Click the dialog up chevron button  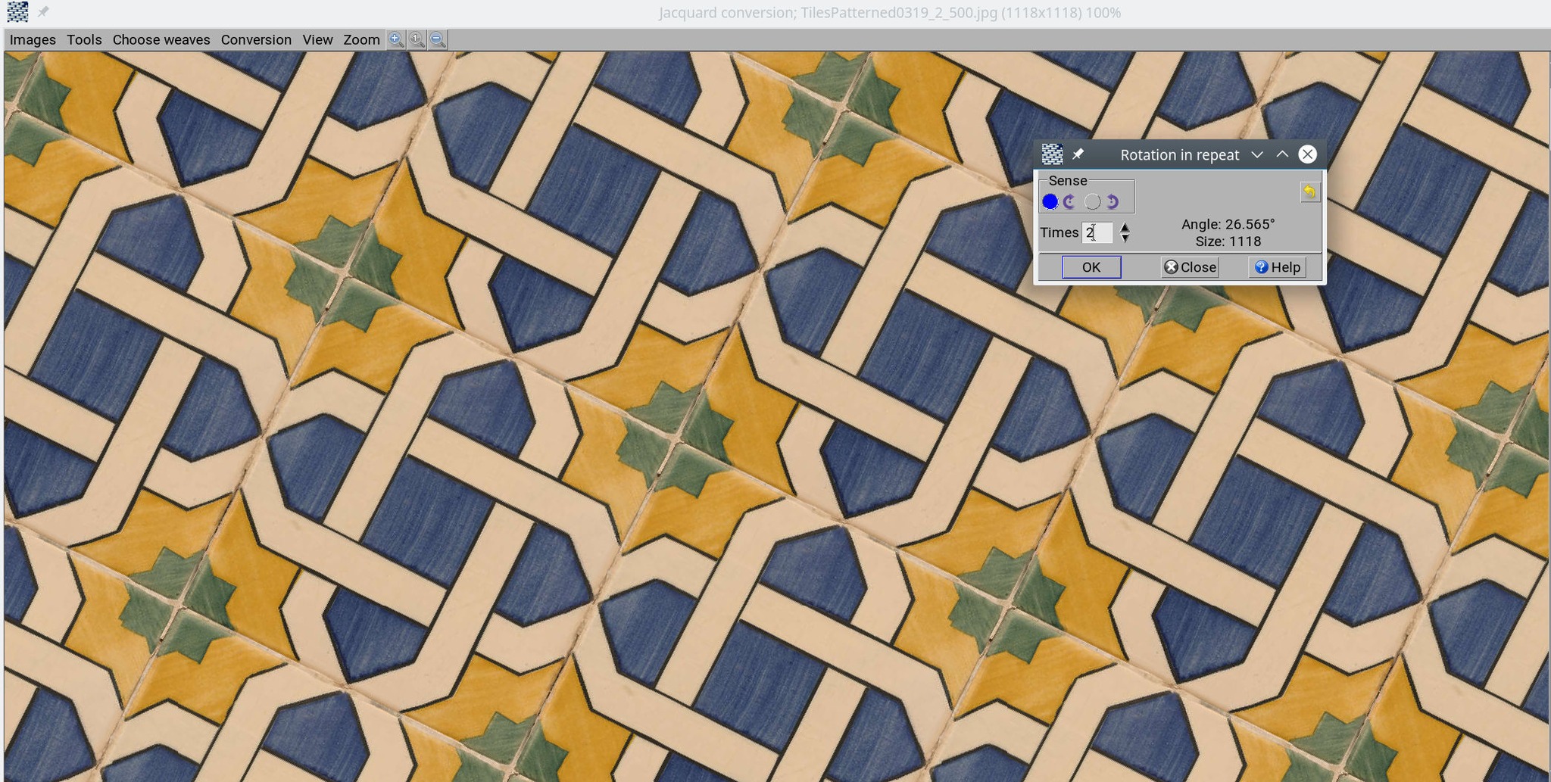(x=1282, y=154)
